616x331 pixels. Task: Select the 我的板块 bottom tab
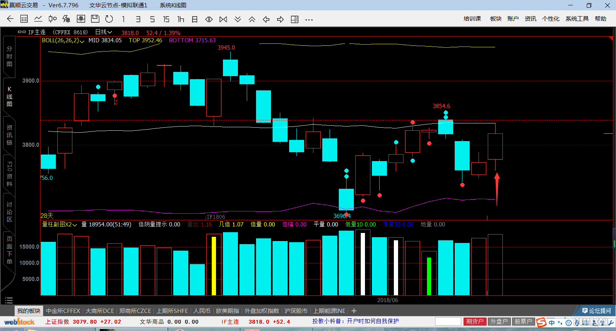pyautogui.click(x=28, y=311)
